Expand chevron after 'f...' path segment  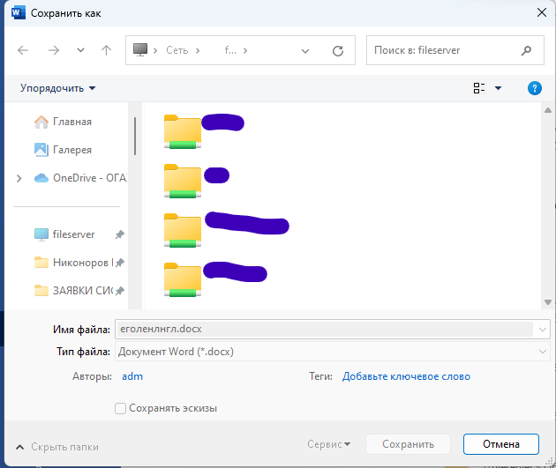[x=245, y=50]
